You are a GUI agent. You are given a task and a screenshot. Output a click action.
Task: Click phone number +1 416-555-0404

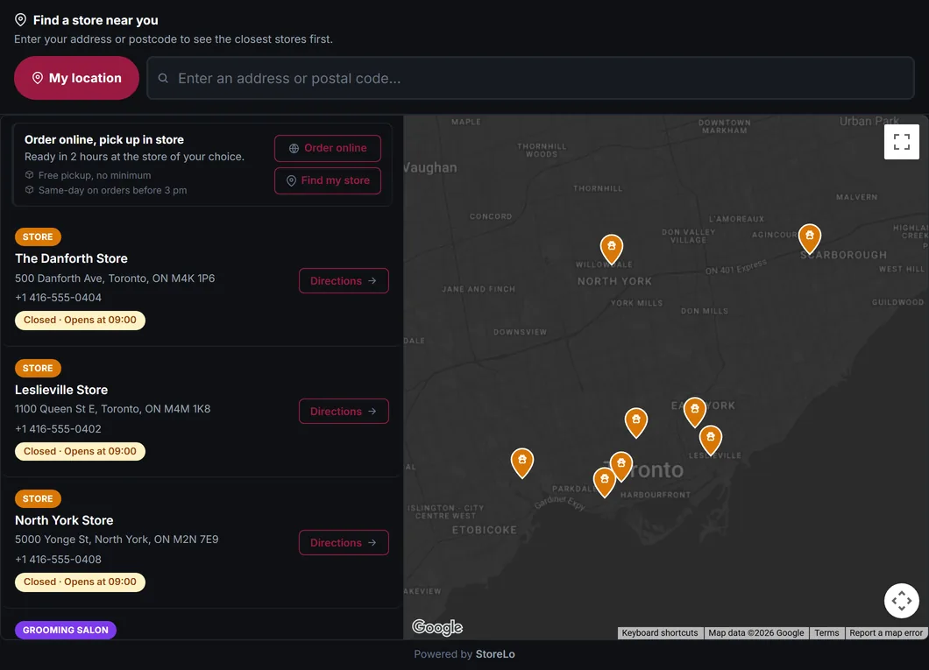(x=58, y=298)
